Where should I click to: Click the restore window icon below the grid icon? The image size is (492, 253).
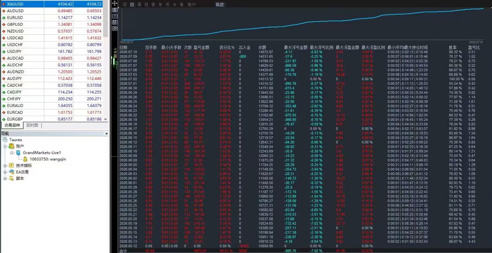coord(115,28)
